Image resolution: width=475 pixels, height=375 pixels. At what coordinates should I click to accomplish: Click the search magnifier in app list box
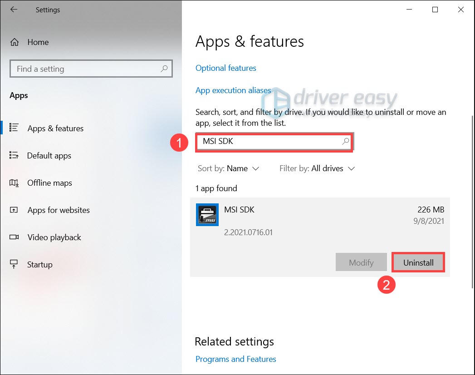pyautogui.click(x=345, y=141)
